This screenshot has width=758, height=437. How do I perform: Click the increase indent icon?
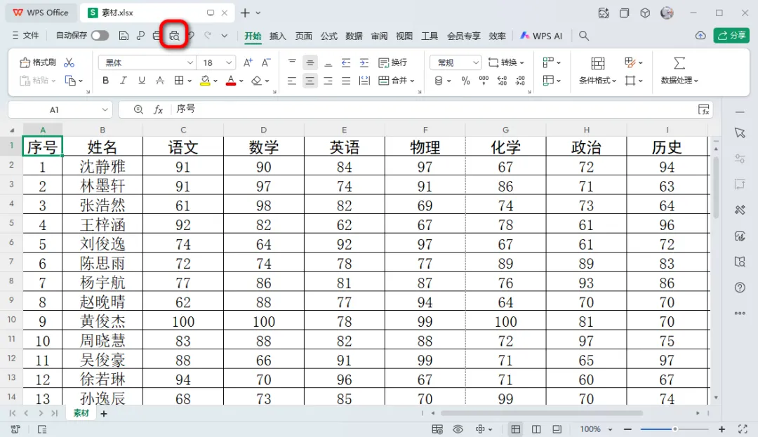point(364,62)
